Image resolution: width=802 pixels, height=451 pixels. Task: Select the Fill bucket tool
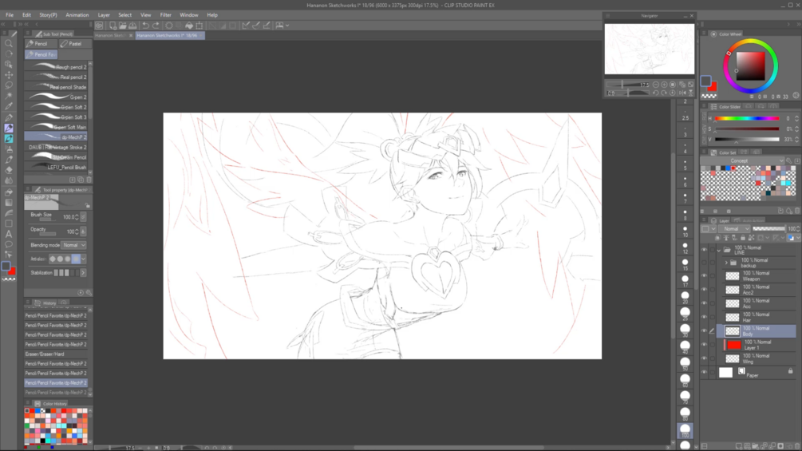coord(9,192)
